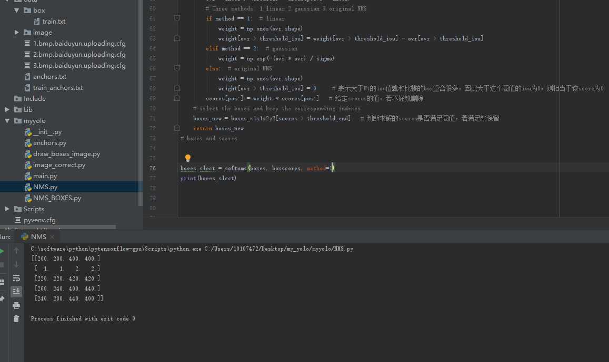This screenshot has width=609, height=362.
Task: Click 'scores[pos:] = weight' on line 69
Action: [263, 98]
